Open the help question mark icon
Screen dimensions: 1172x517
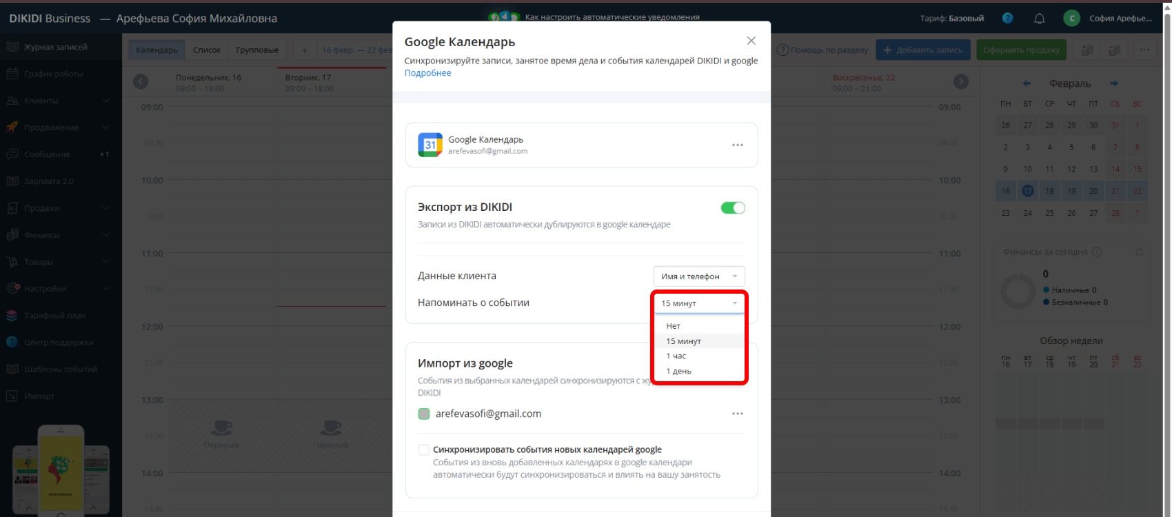(1007, 19)
